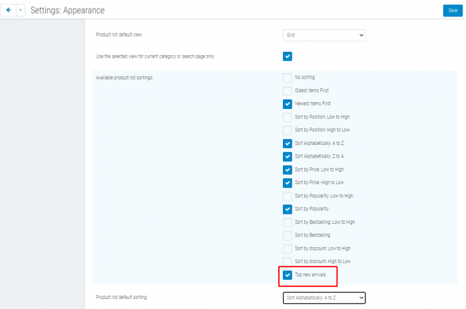This screenshot has height=309, width=466.
Task: Click the Settings: Appearance page title
Action: point(67,11)
